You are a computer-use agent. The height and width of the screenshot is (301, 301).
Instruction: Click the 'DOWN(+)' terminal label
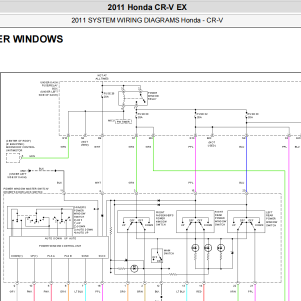pyautogui.click(x=17, y=256)
